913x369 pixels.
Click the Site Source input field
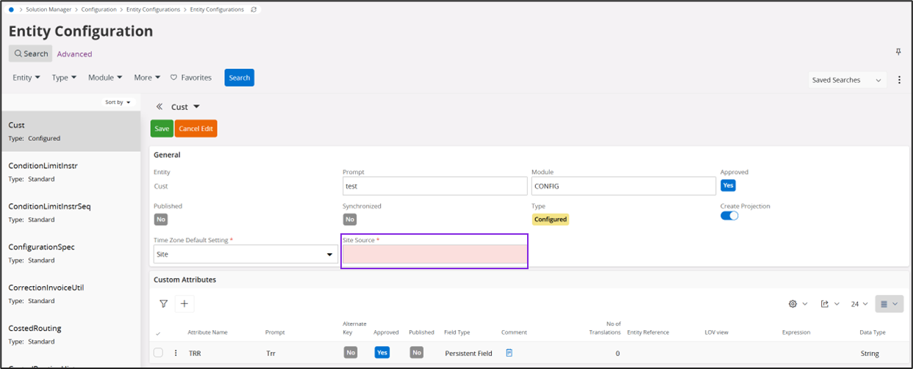click(434, 255)
